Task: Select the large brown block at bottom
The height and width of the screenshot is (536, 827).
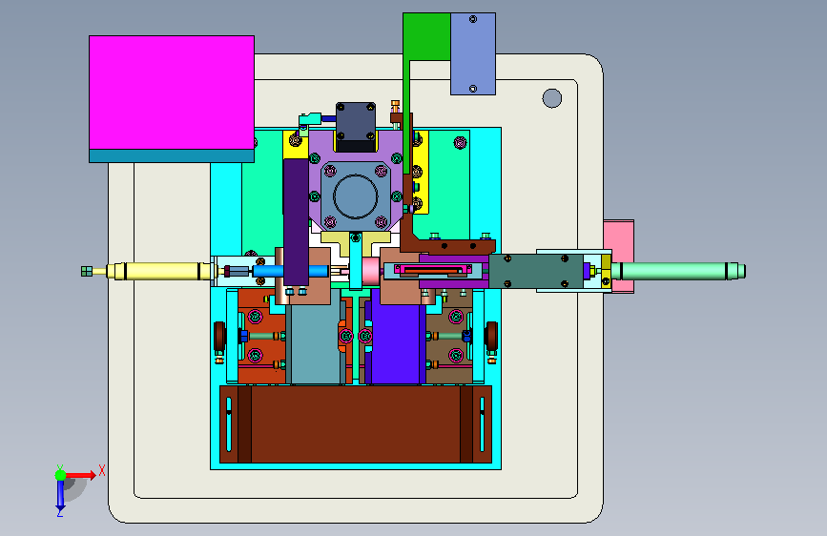Action: click(356, 424)
